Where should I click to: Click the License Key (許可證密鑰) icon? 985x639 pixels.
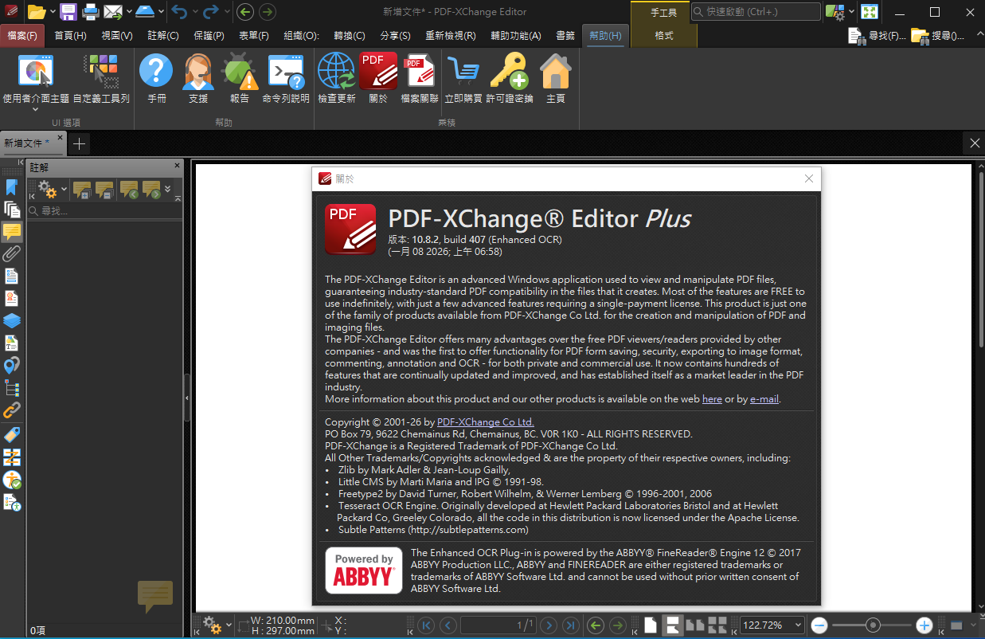(x=510, y=78)
